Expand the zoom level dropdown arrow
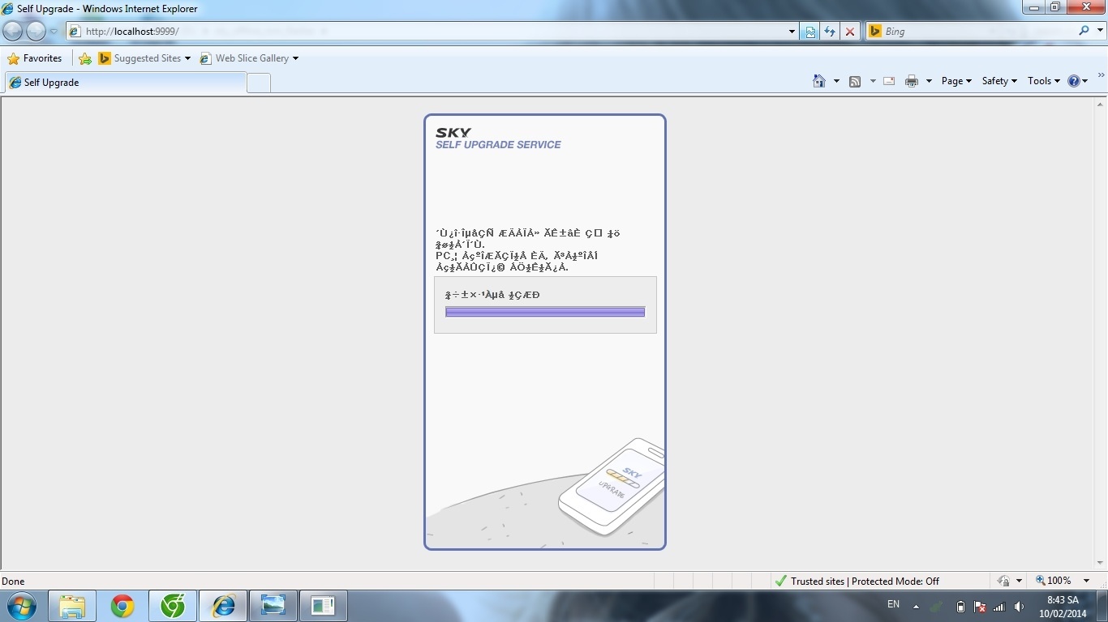 (1087, 581)
